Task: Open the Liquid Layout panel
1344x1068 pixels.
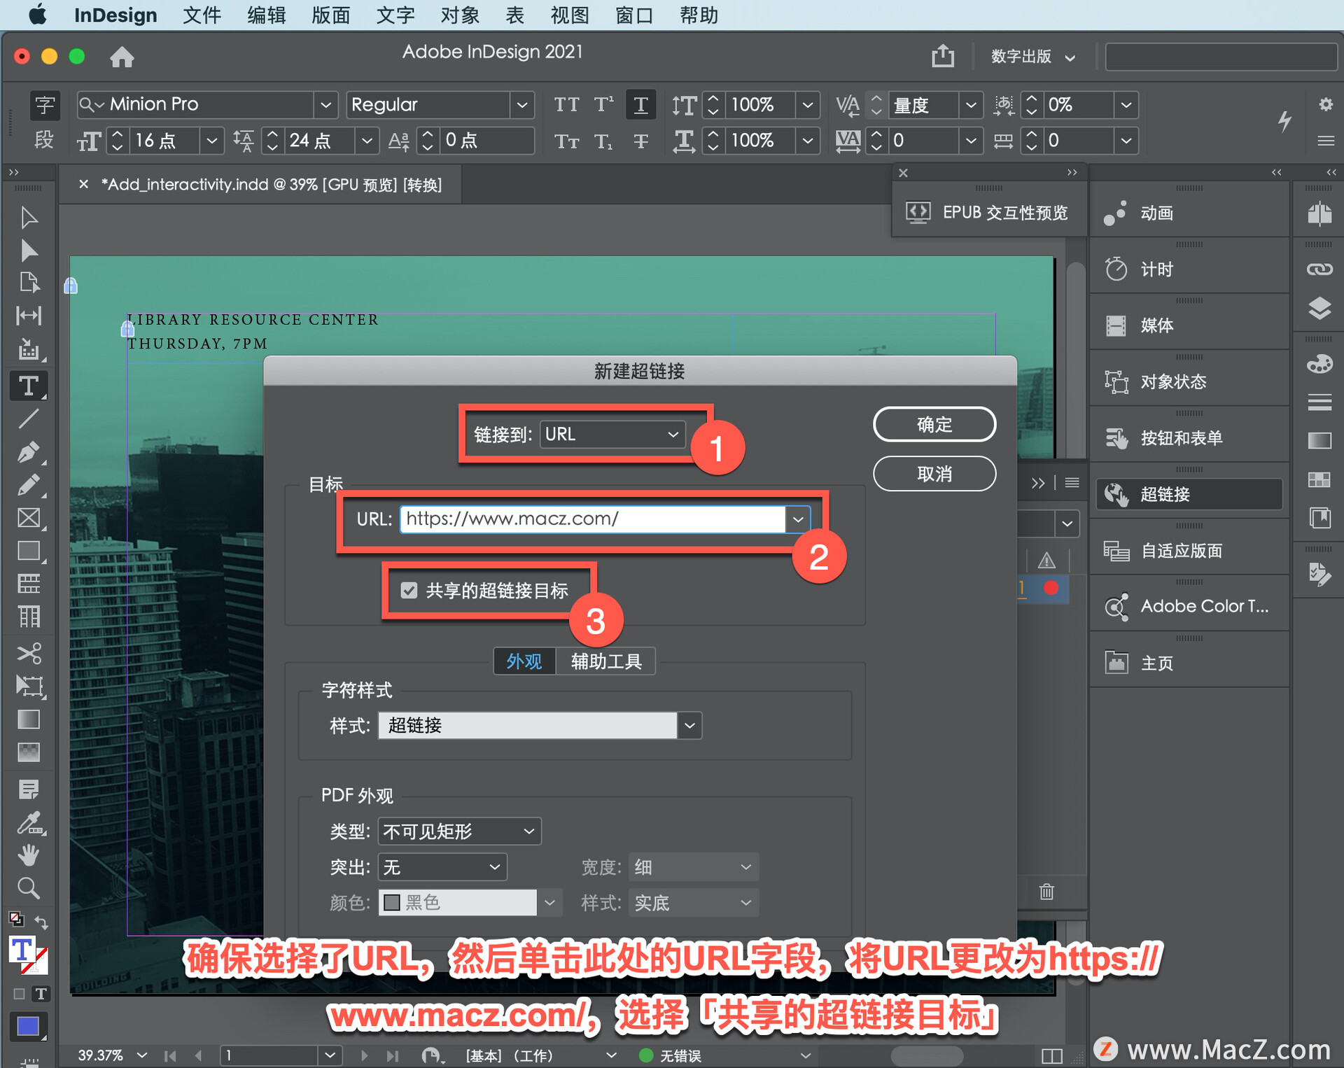Action: (x=1189, y=551)
